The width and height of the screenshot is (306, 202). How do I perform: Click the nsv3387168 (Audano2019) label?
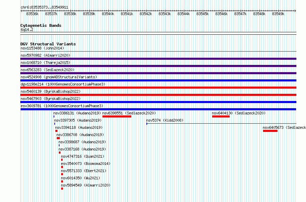[x=82, y=149]
